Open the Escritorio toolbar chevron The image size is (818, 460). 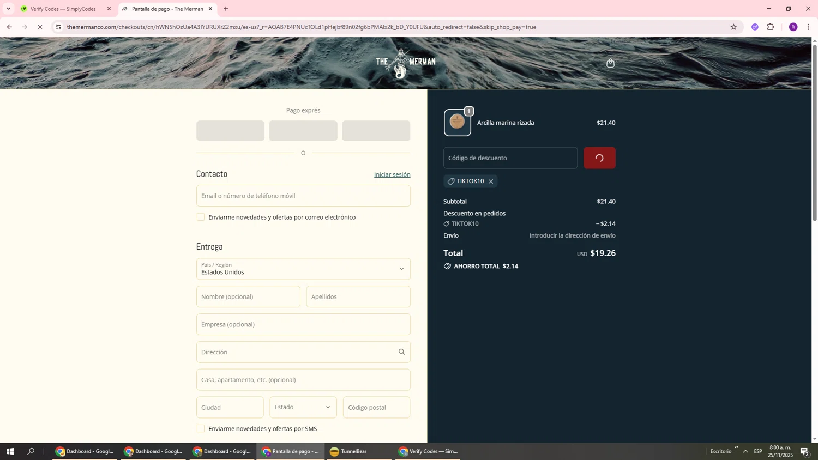tap(736, 447)
